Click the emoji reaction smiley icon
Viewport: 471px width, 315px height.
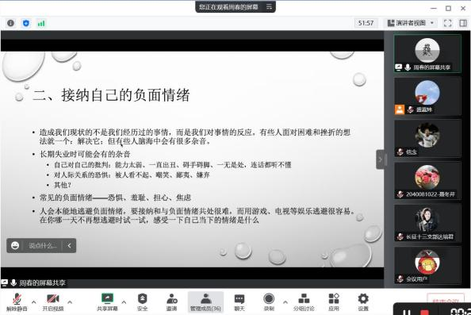pos(15,245)
